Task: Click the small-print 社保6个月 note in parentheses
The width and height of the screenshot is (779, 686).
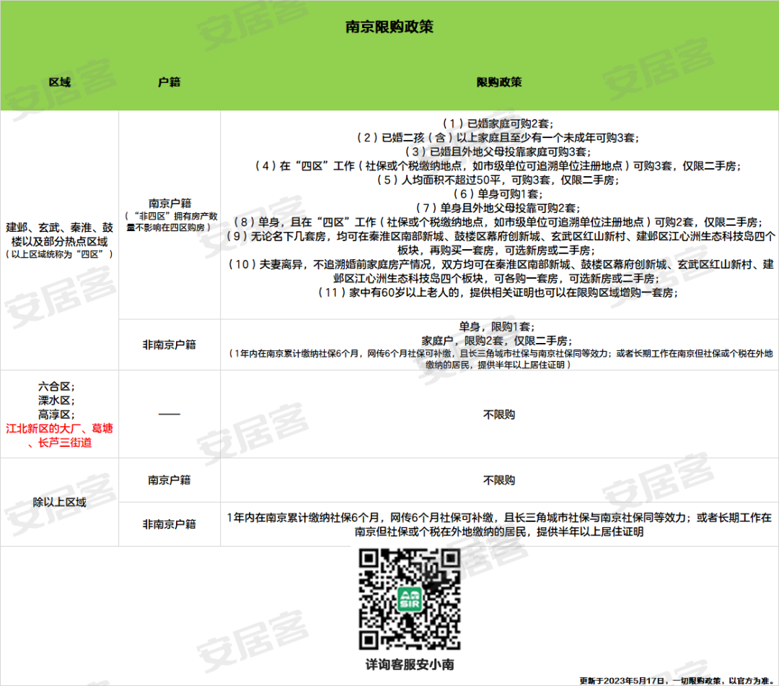Action: coord(499,359)
